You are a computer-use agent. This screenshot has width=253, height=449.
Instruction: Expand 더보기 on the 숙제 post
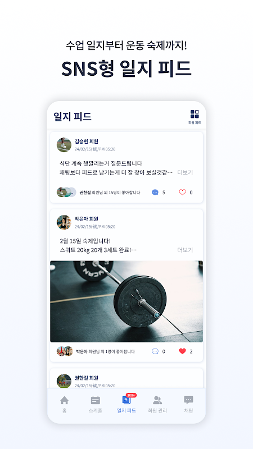coord(185,250)
